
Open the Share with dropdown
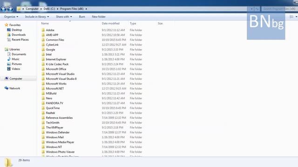[x=64, y=17]
